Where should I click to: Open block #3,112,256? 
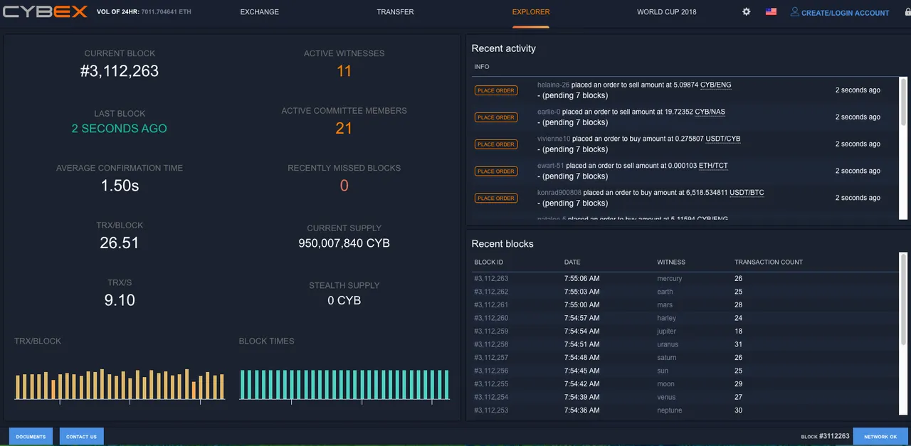pos(491,371)
